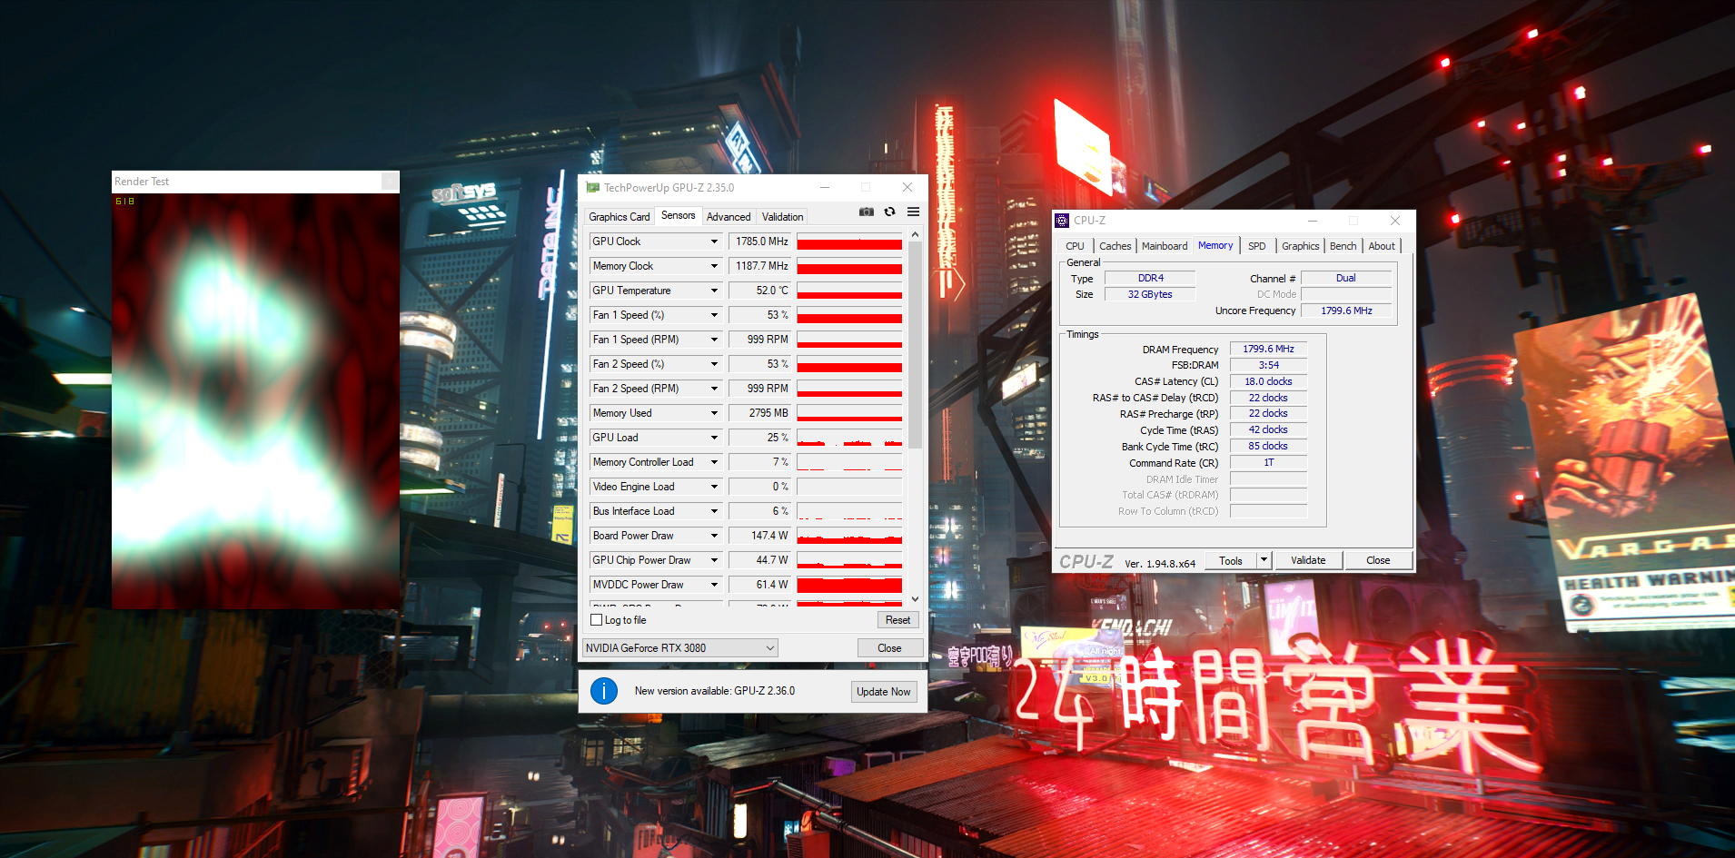Image resolution: width=1735 pixels, height=858 pixels.
Task: Open the GPU-Z hamburger menu
Action: point(913,212)
